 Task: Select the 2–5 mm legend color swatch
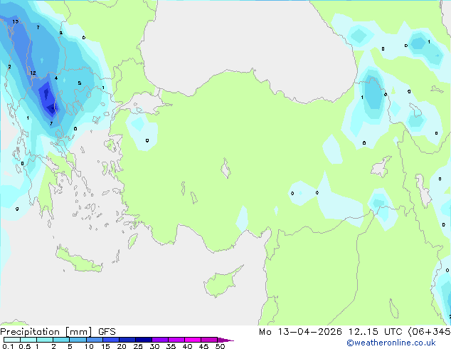click(61, 340)
